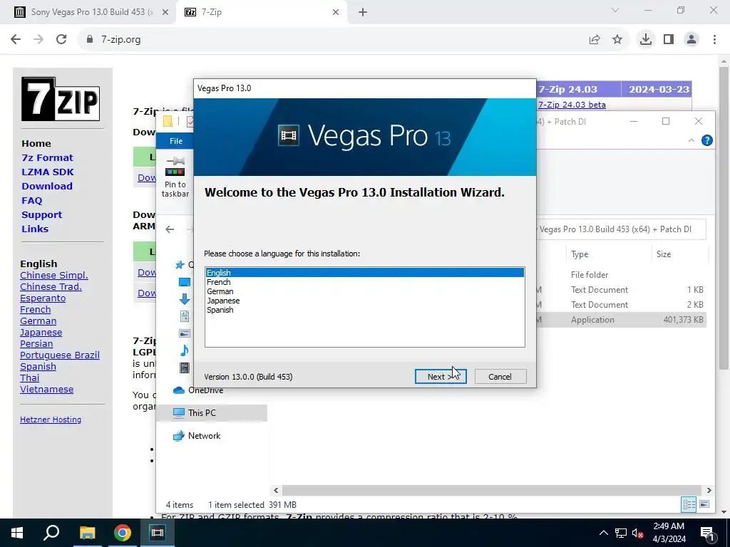Toggle Chrome side panel icon
Image resolution: width=730 pixels, height=547 pixels.
(669, 40)
